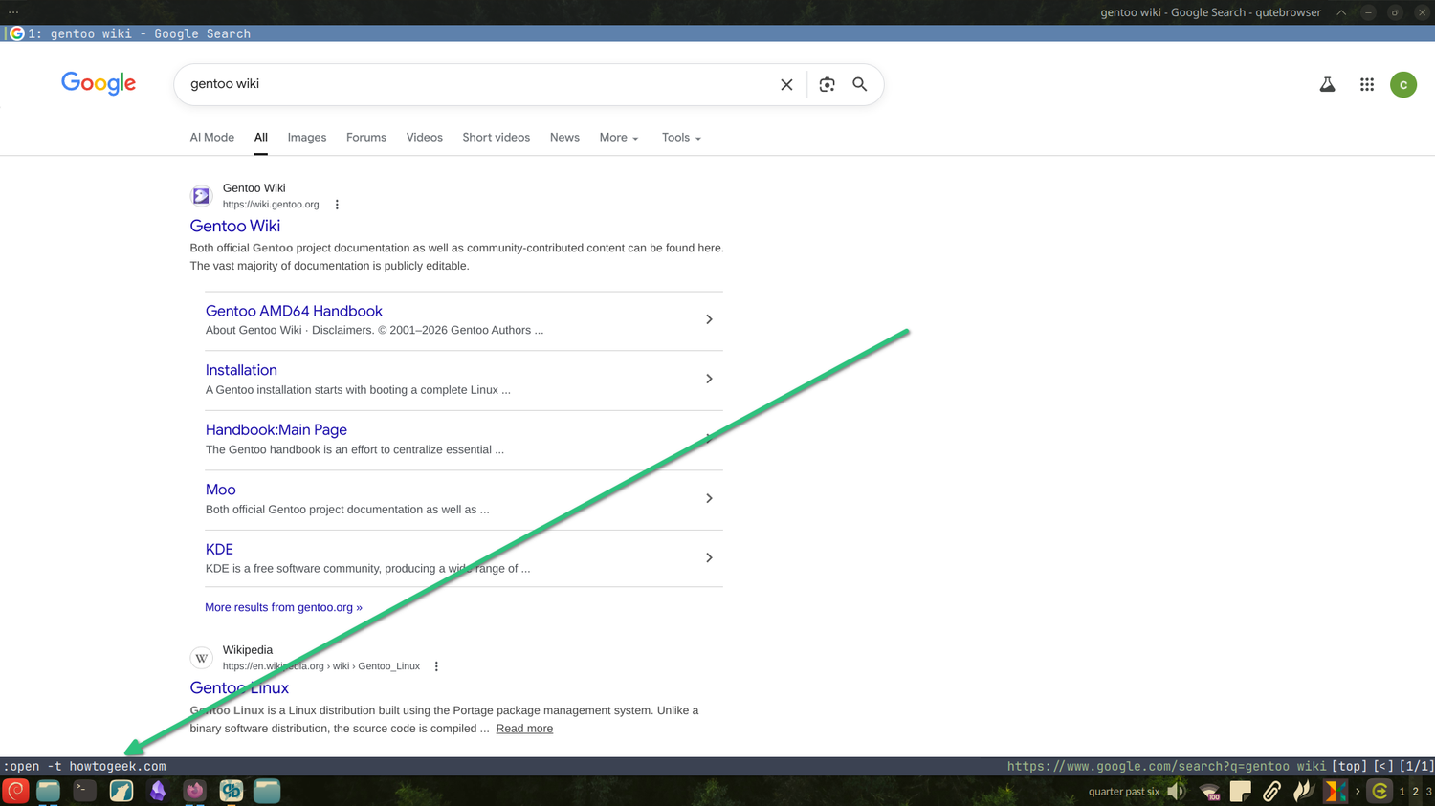
Task: Open the Moo sitelink
Action: click(220, 490)
